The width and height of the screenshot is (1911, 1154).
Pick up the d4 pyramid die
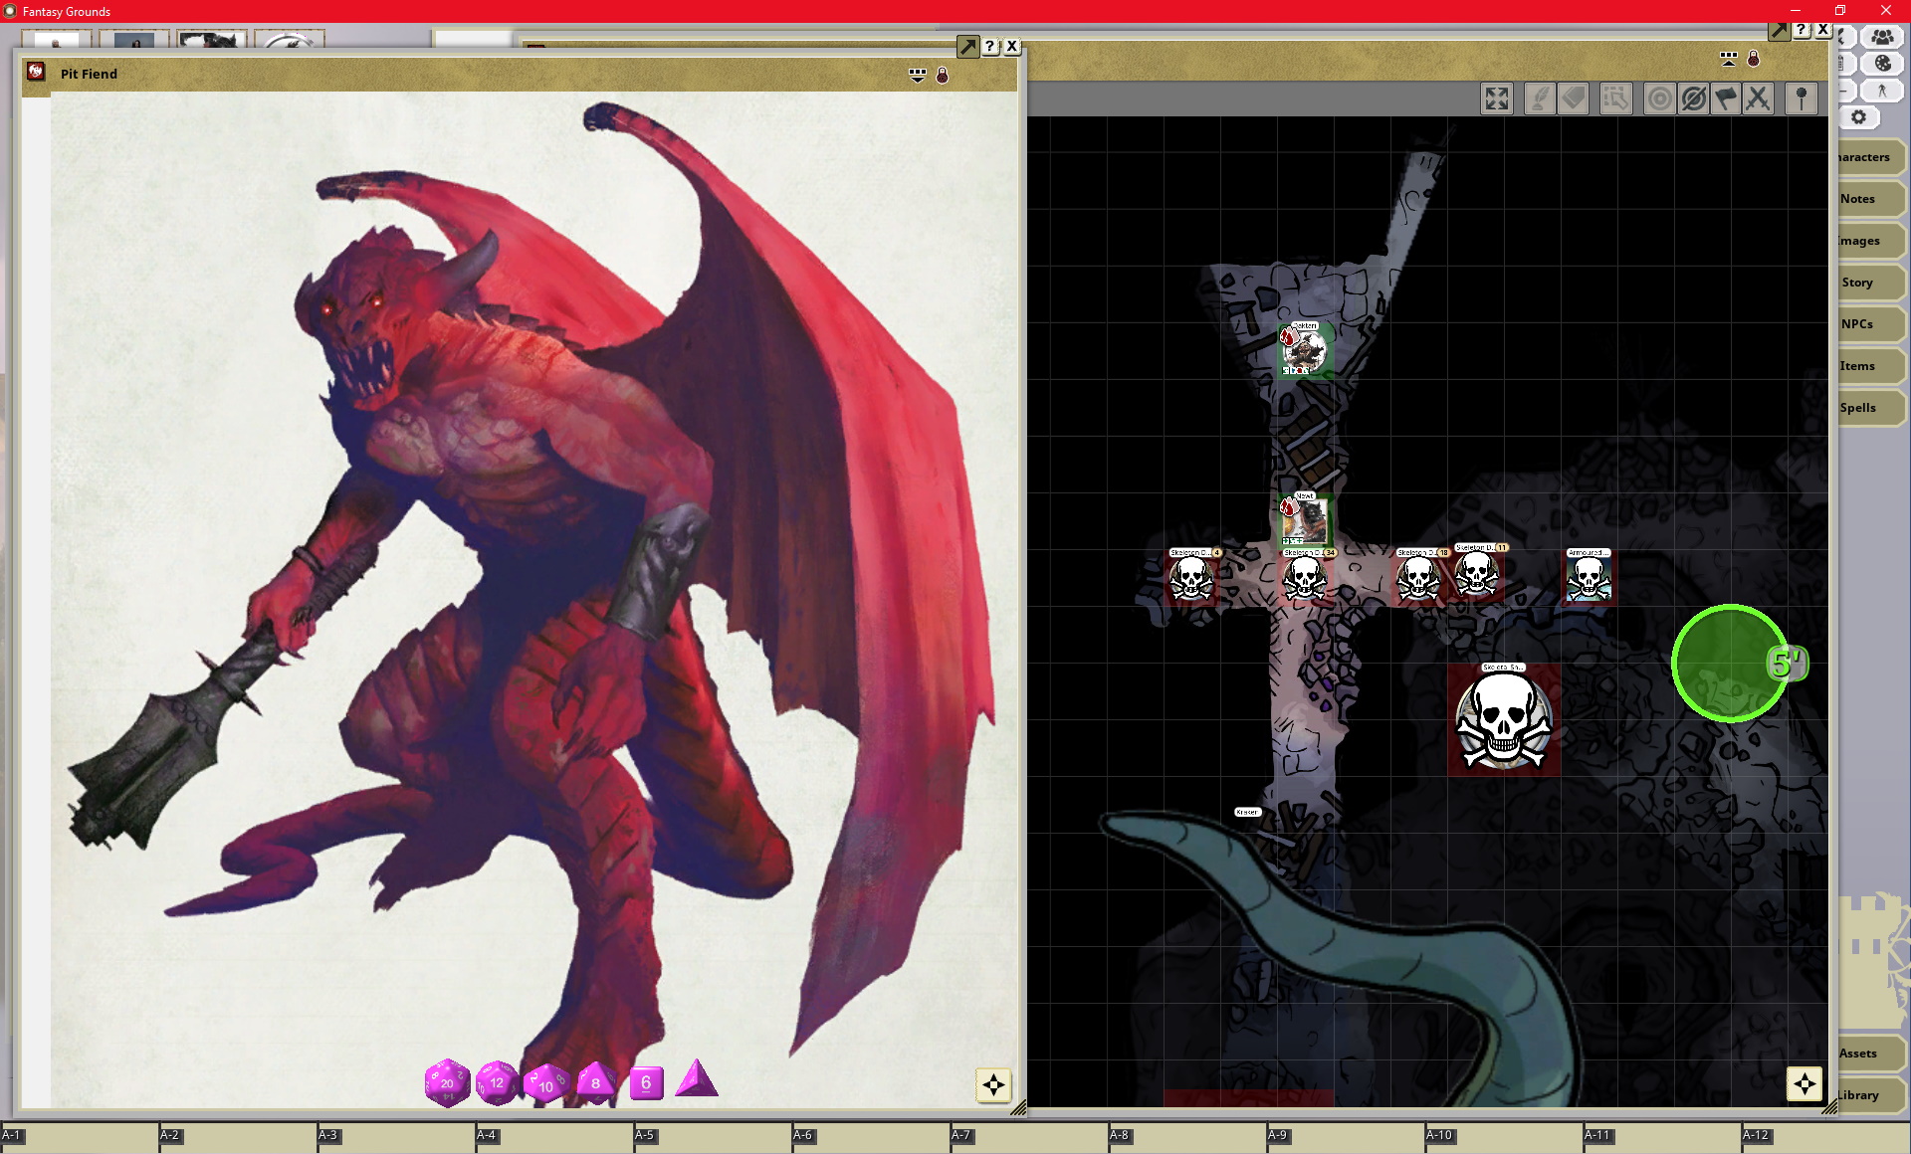(697, 1078)
